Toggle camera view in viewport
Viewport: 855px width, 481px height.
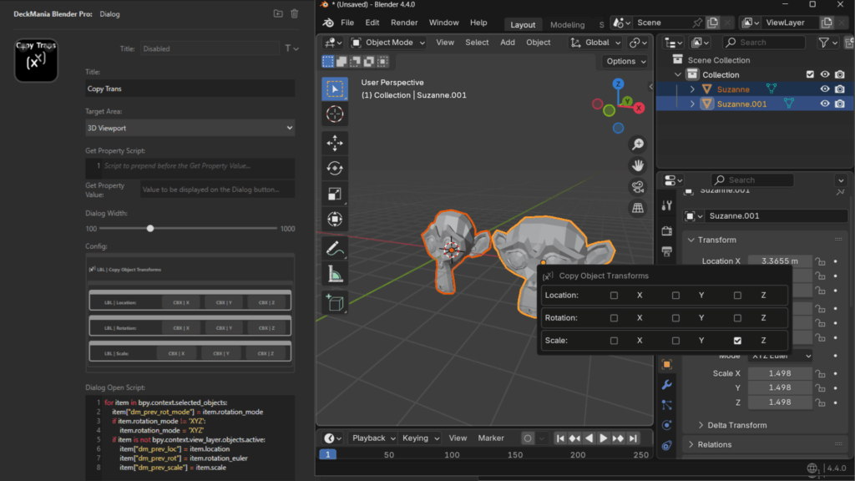[x=638, y=186]
